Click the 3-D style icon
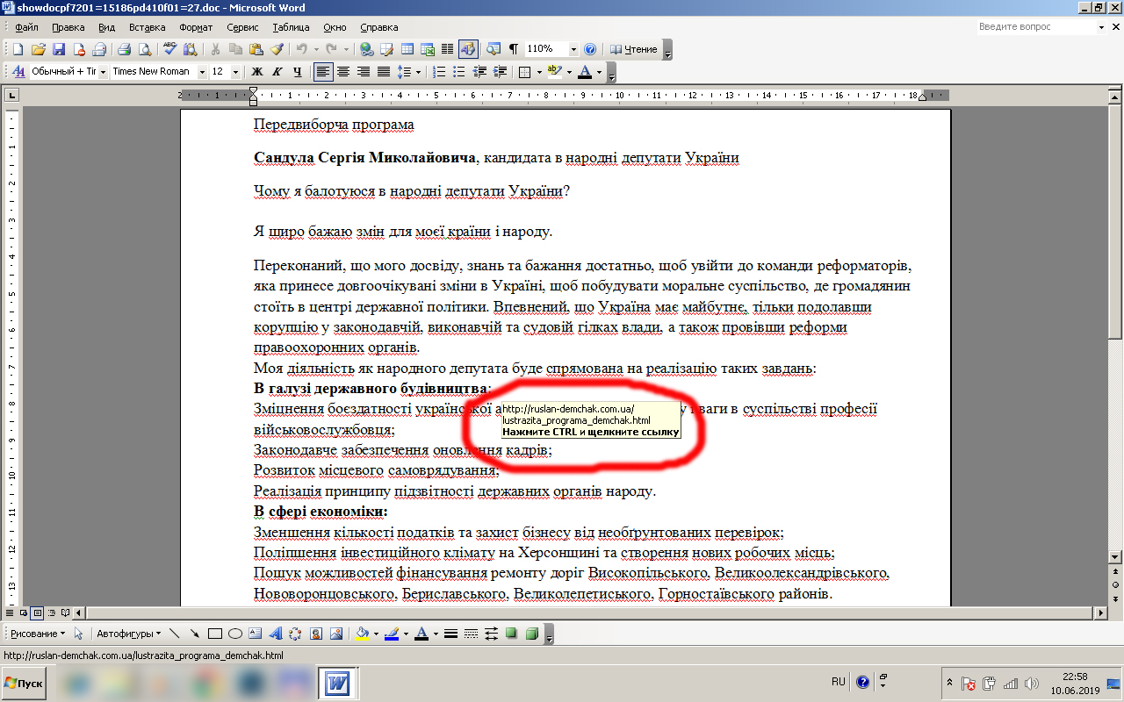Screen dimensions: 1124x702 click(531, 634)
